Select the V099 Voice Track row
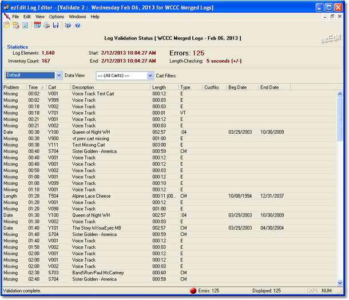Viewport: 349px width, 300px height. (169, 183)
